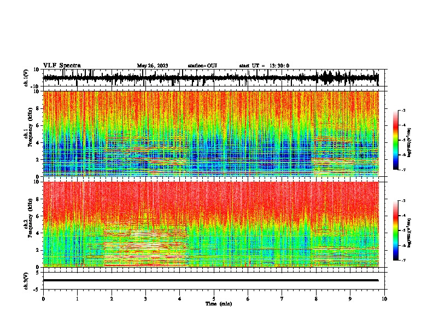This screenshot has height=335, width=433.
Task: Click the "-7" label on ch.2 color bar
Action: [403, 260]
